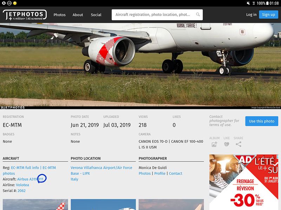Click the AD L'été advertisement banner
281x210 pixels.
coord(244,182)
